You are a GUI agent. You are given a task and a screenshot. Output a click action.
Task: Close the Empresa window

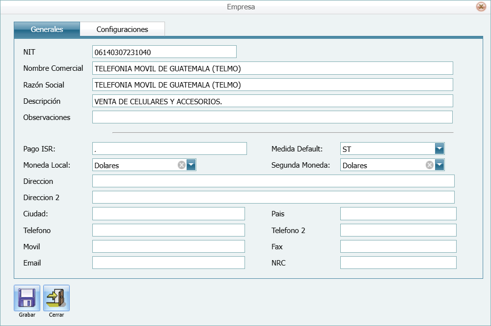point(481,7)
